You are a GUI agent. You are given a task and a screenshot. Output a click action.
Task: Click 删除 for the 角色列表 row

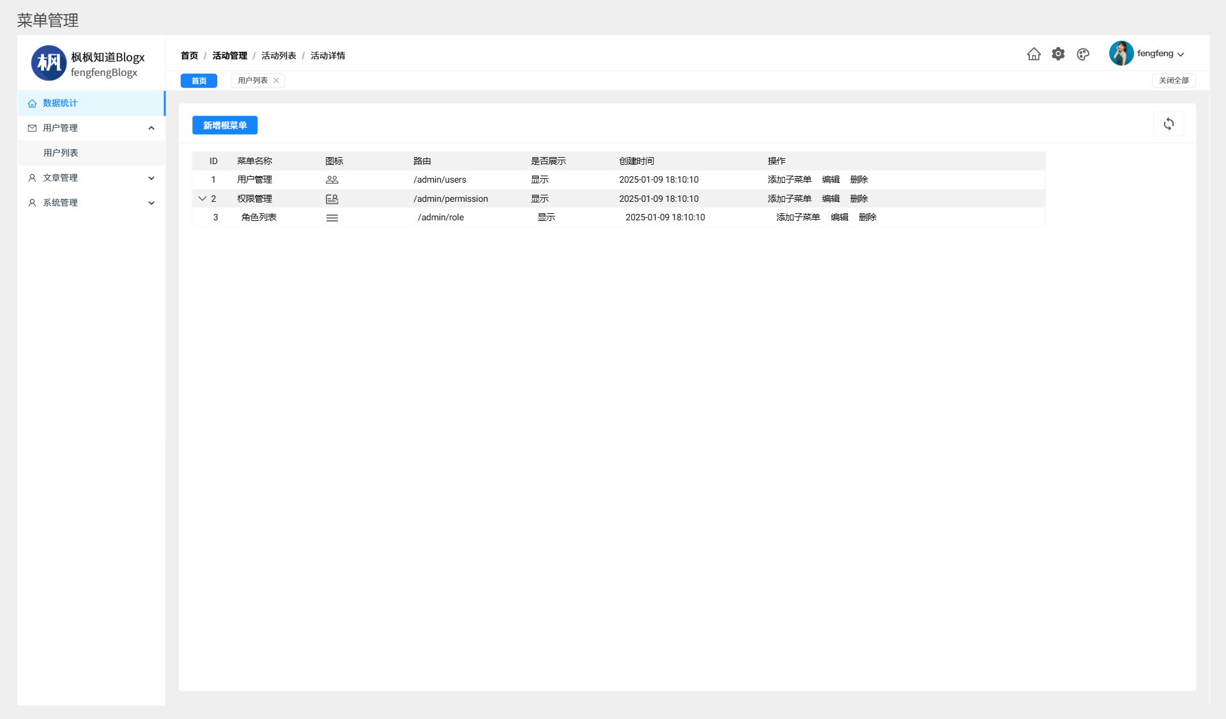pos(867,218)
